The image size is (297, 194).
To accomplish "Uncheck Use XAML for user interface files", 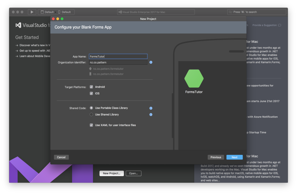I will (x=91, y=125).
